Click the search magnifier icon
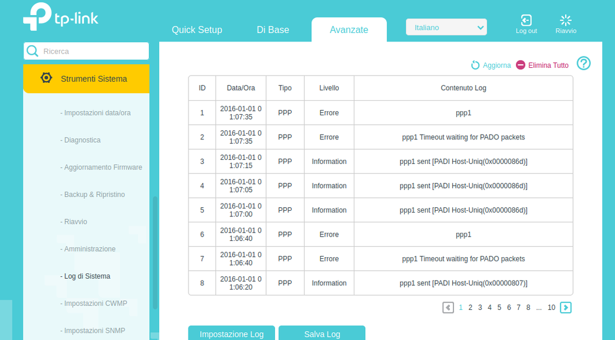This screenshot has height=340, width=615. (33, 51)
